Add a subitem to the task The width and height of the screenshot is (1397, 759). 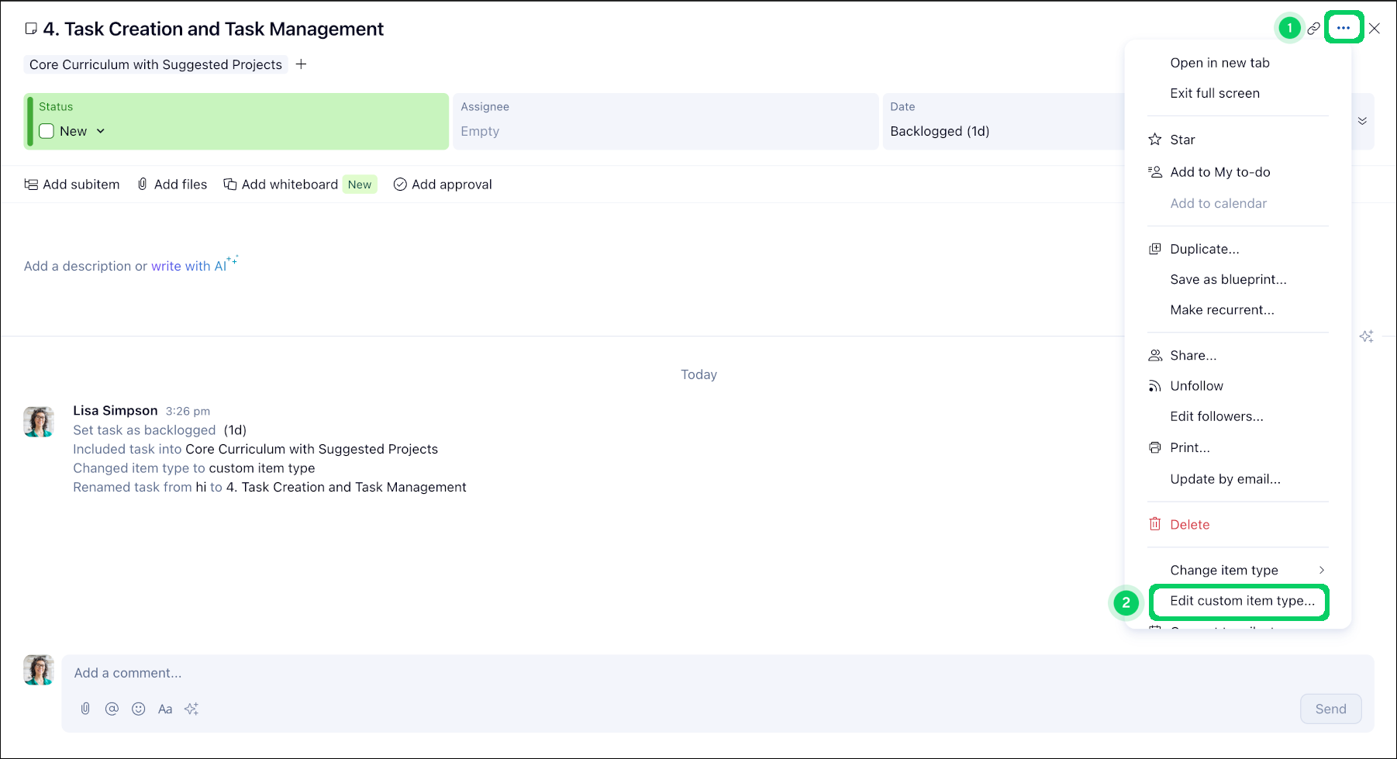(x=72, y=184)
